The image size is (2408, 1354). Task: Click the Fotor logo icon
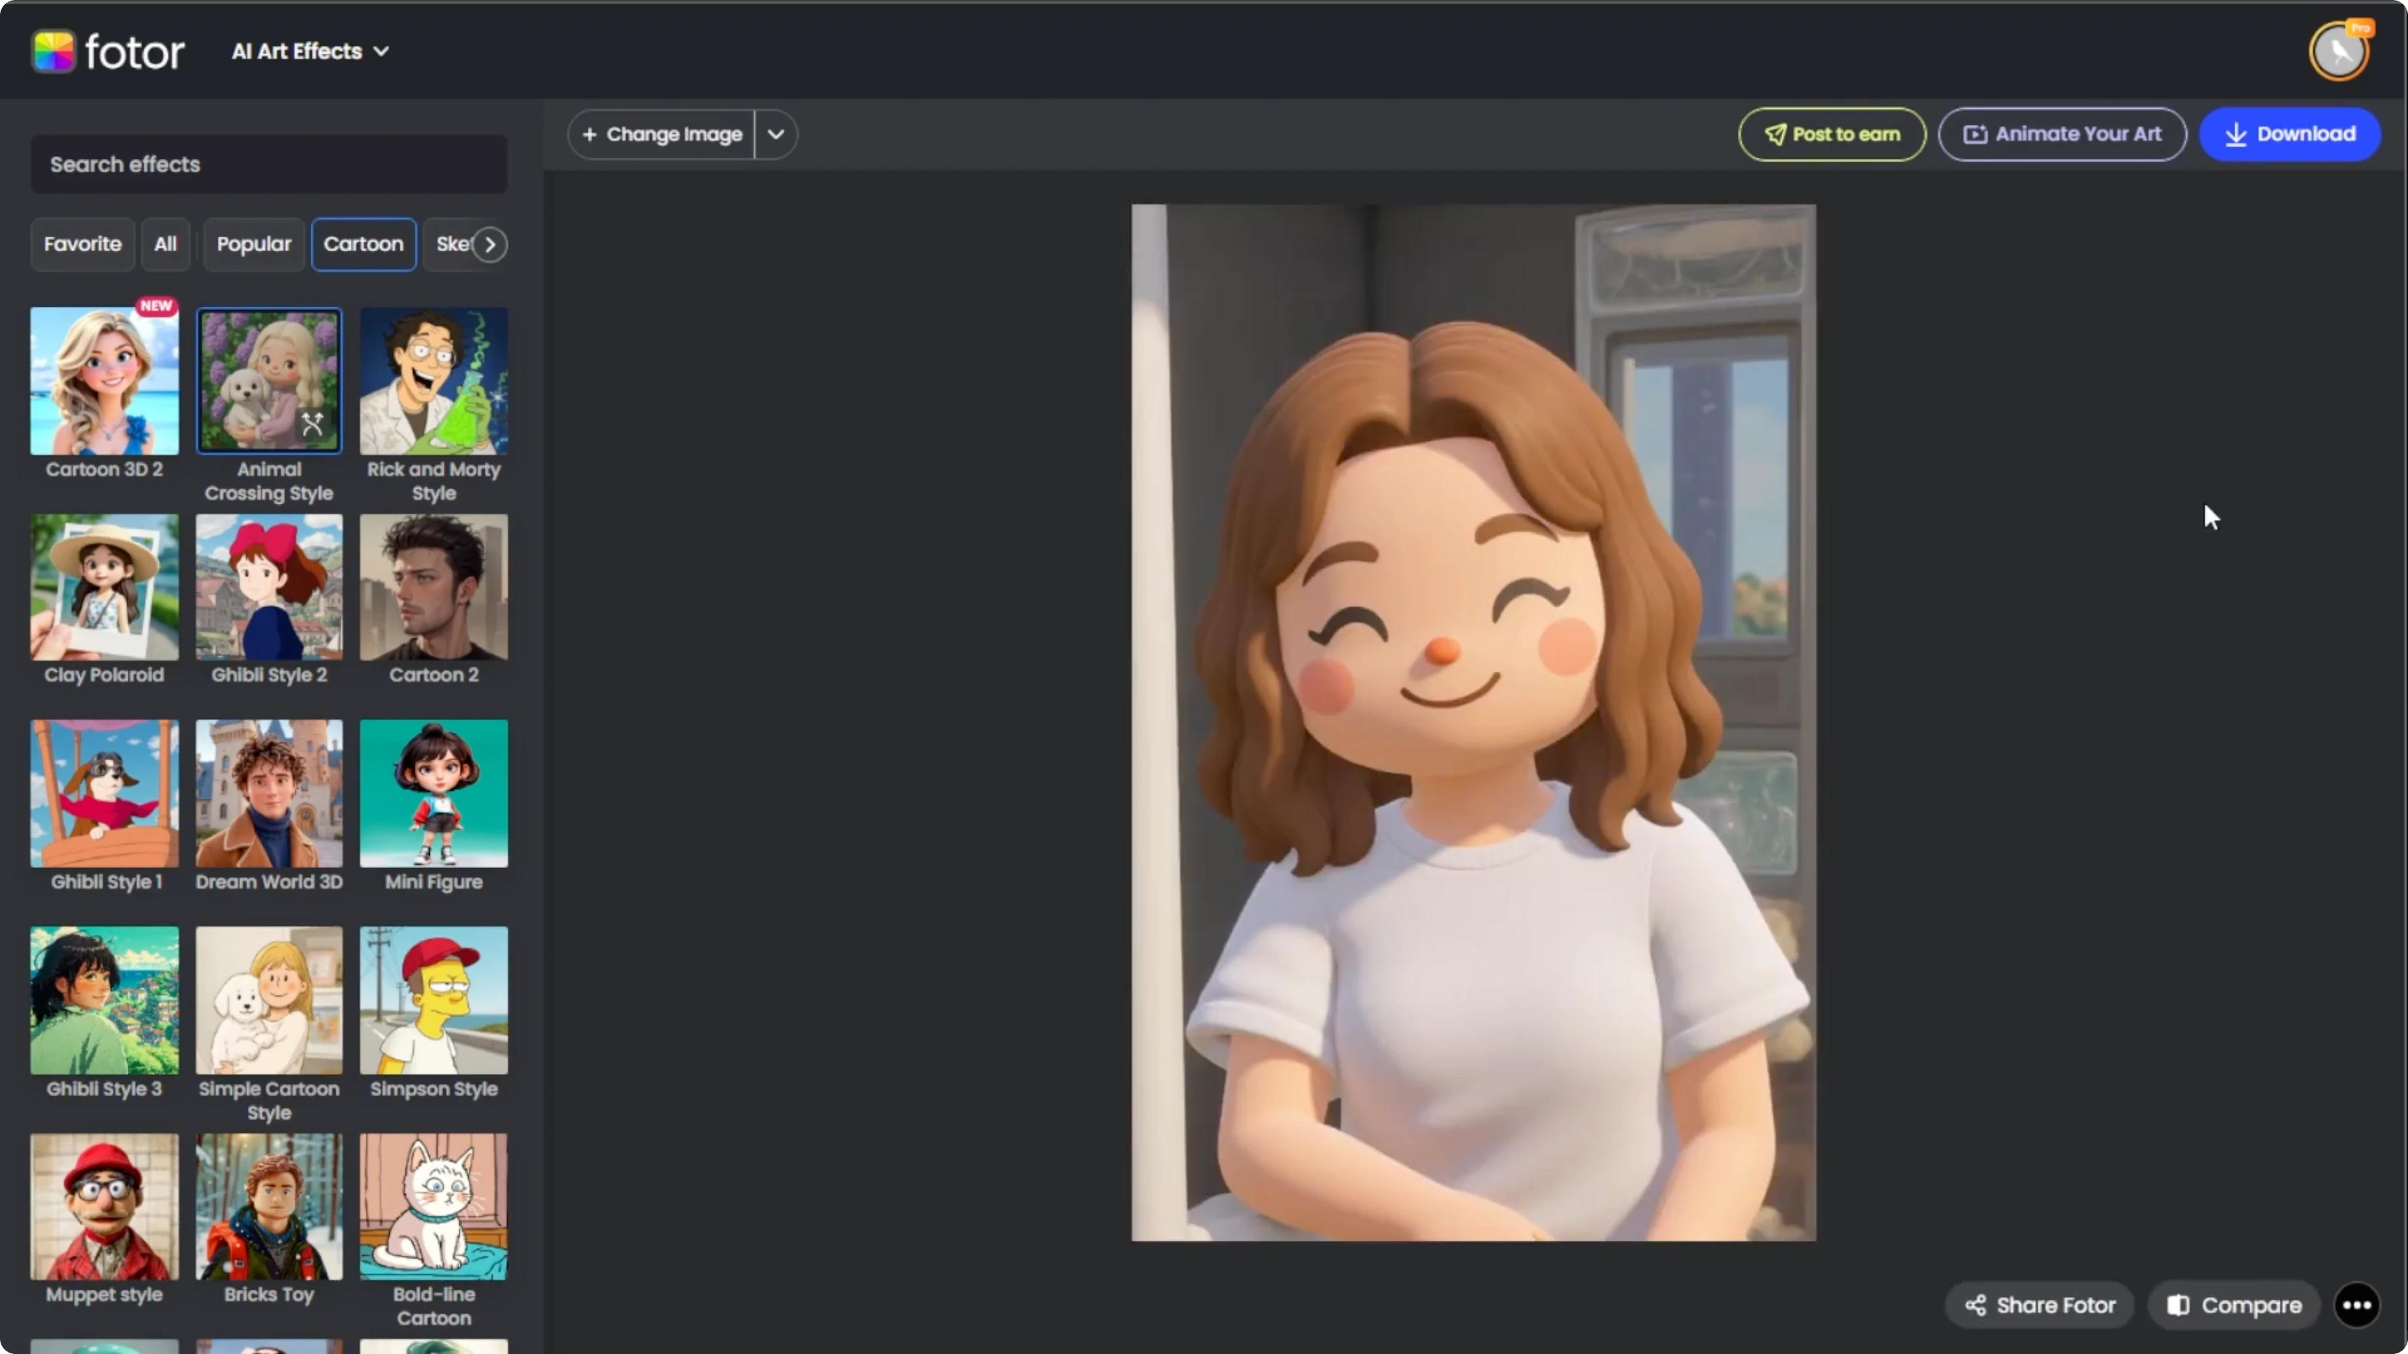53,50
